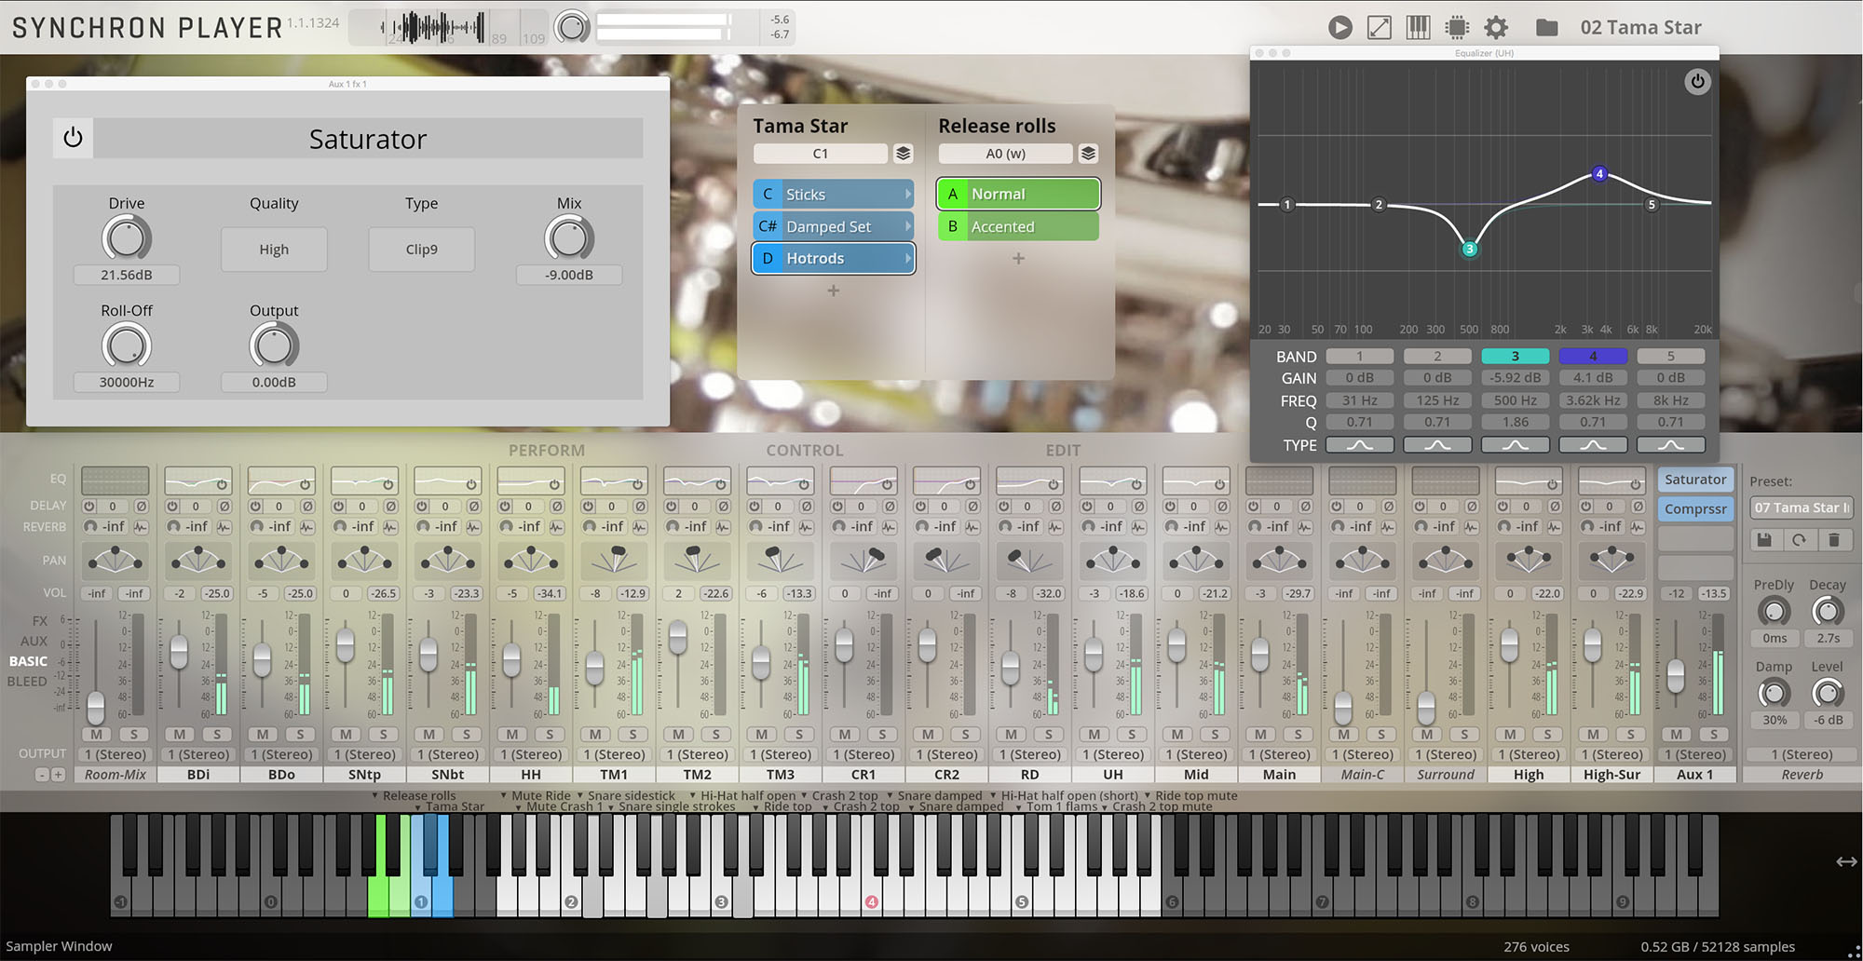Remove mixer channel with minus button

[x=42, y=775]
